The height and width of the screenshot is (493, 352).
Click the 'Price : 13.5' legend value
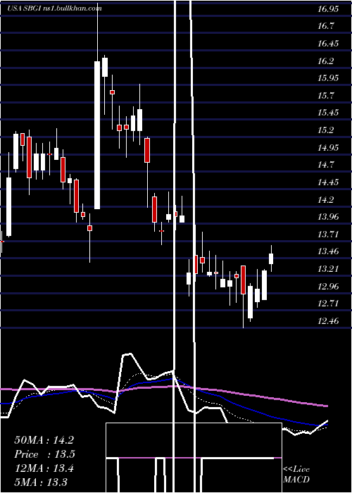click(44, 454)
